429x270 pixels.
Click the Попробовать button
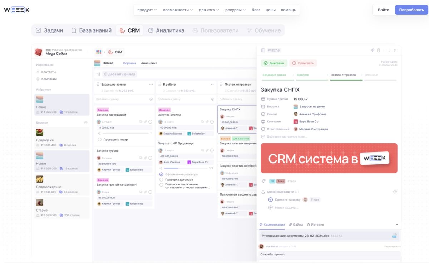click(411, 10)
